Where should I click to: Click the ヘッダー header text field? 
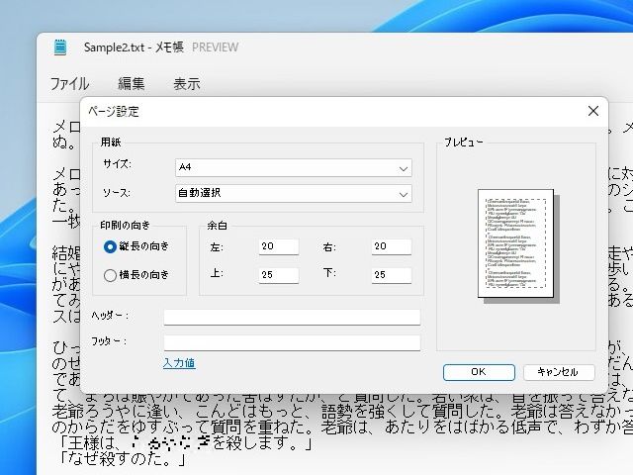292,317
